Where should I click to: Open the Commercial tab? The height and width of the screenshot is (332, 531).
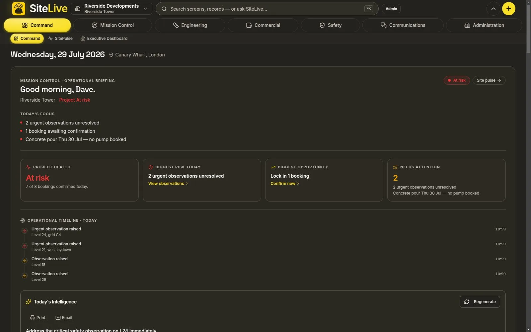coord(263,25)
